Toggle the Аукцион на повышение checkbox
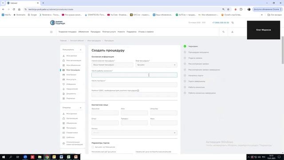This screenshot has width=284, height=160. pyautogui.click(x=93, y=147)
